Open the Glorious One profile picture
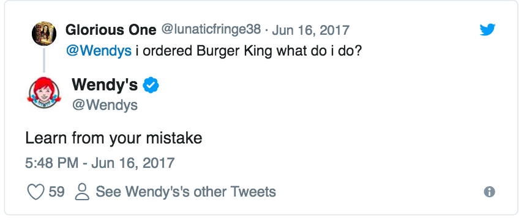Image resolution: width=524 pixels, height=221 pixels. [x=44, y=34]
